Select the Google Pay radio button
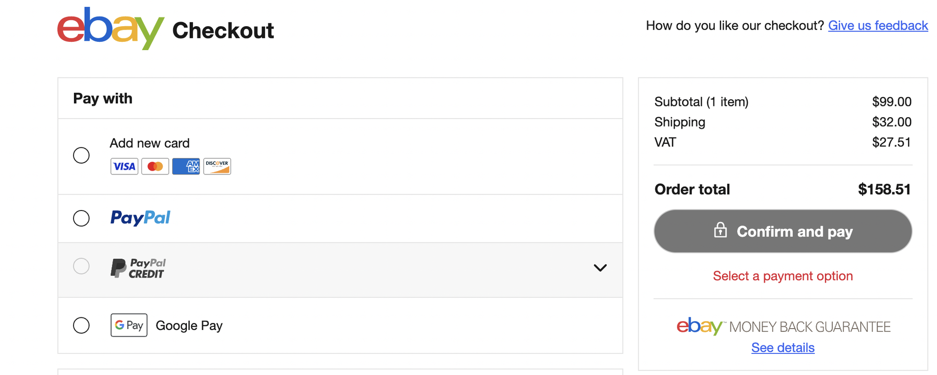Viewport: 937px width, 375px height. click(x=82, y=325)
